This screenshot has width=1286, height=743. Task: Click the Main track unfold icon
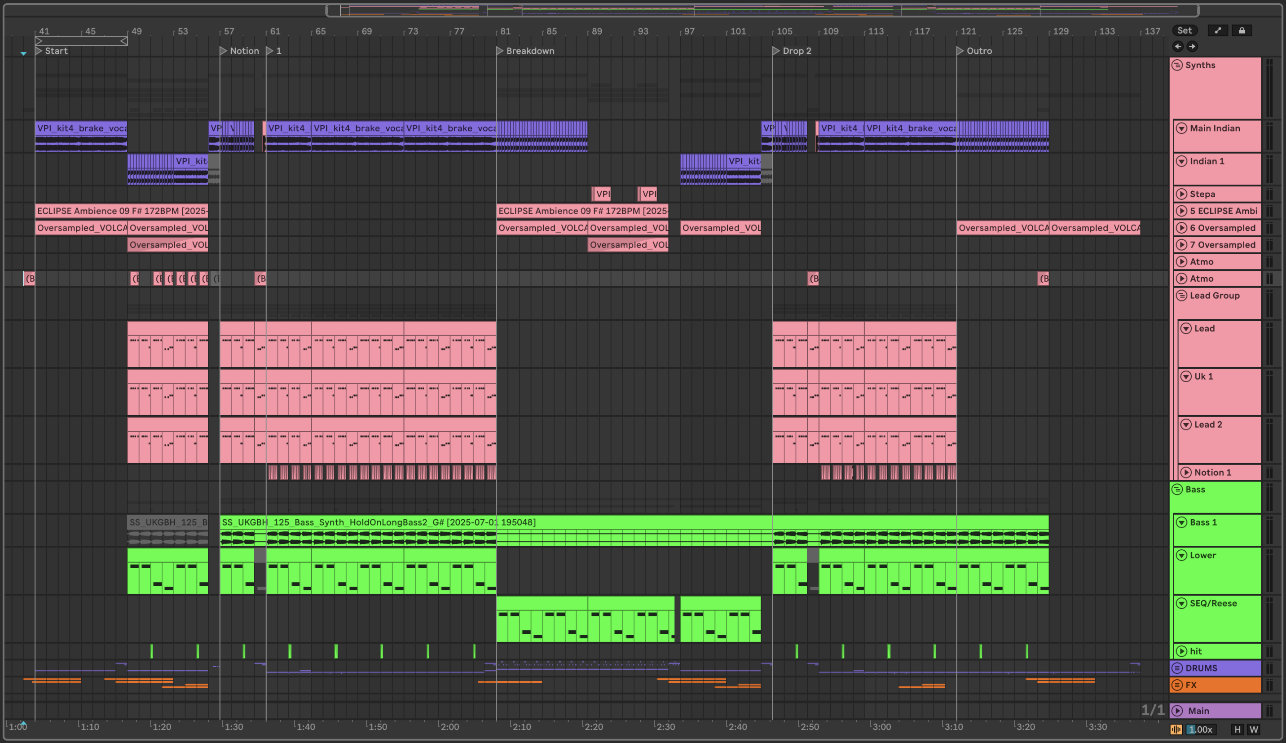click(x=1177, y=711)
